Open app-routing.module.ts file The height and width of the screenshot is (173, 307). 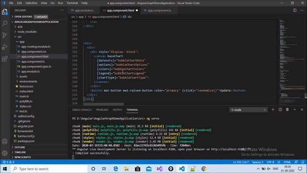point(35,47)
